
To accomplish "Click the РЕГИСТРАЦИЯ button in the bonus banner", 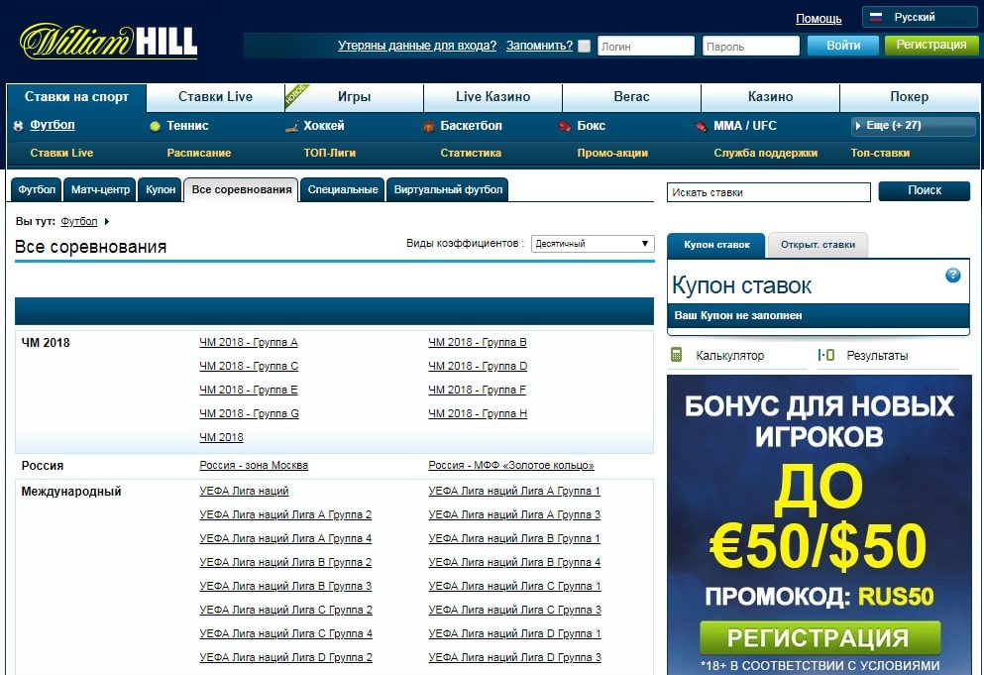I will coord(820,637).
